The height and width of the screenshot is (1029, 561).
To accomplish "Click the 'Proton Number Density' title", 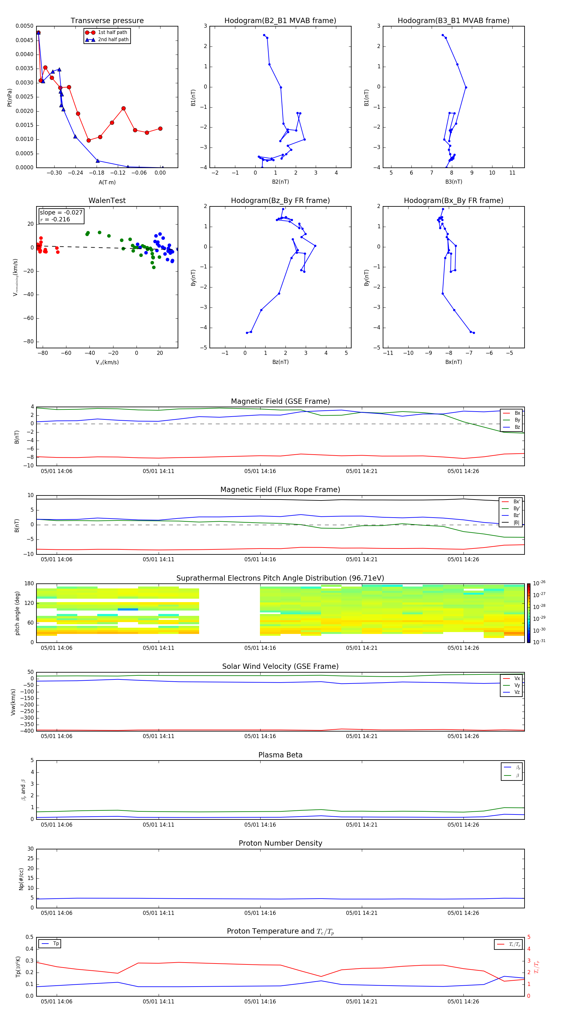I will tap(280, 843).
